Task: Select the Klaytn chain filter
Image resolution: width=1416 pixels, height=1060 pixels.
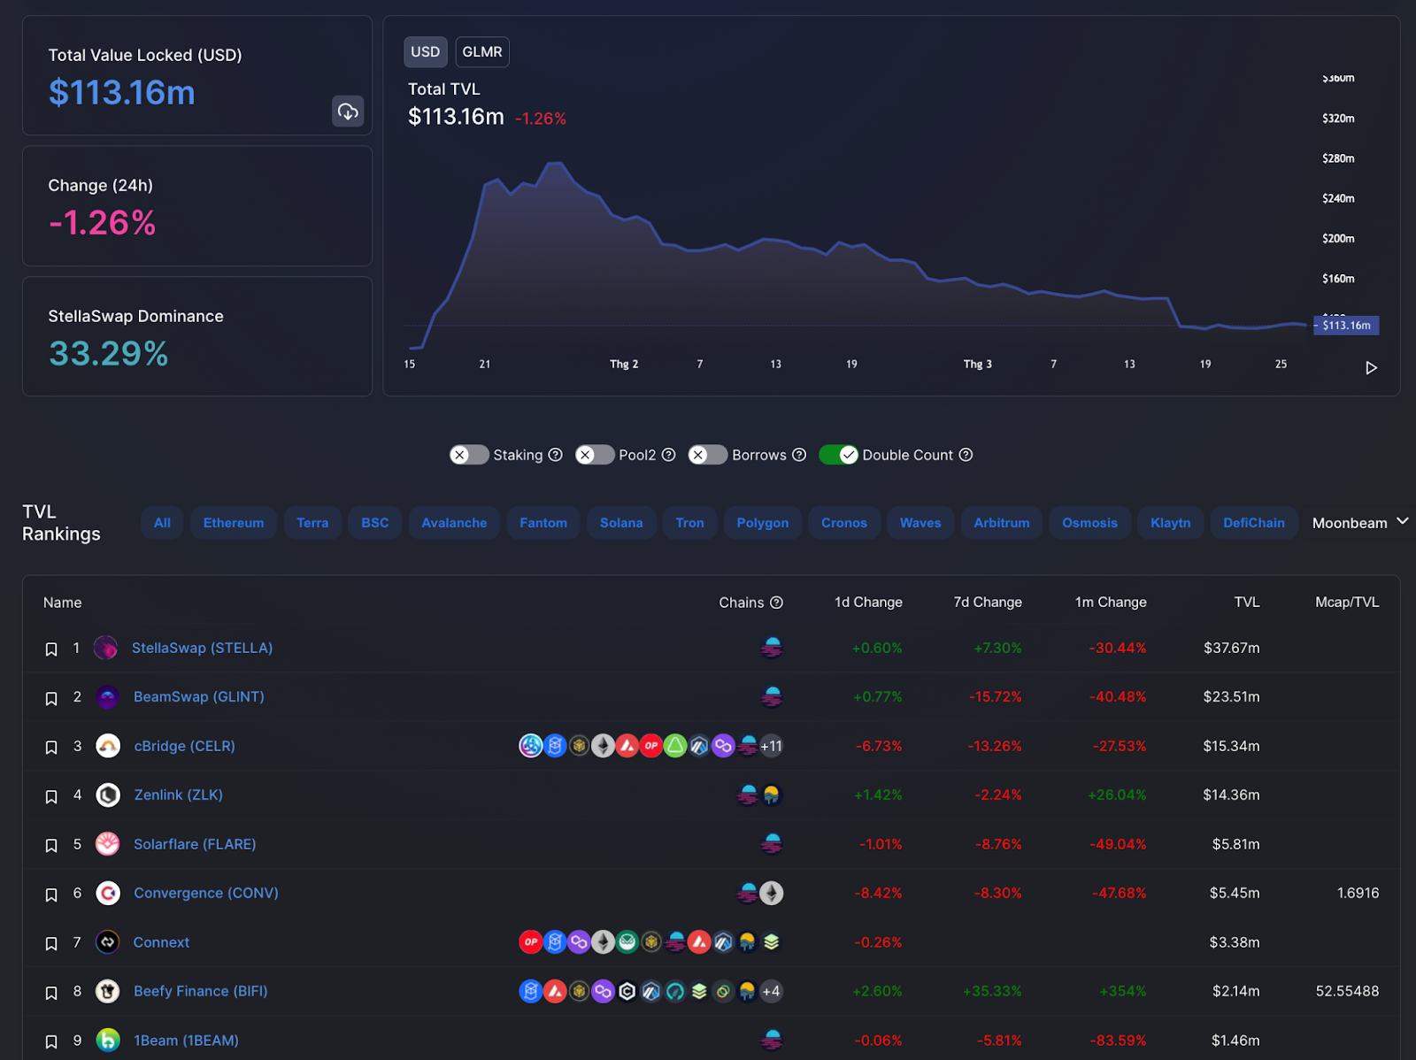Action: click(1171, 523)
